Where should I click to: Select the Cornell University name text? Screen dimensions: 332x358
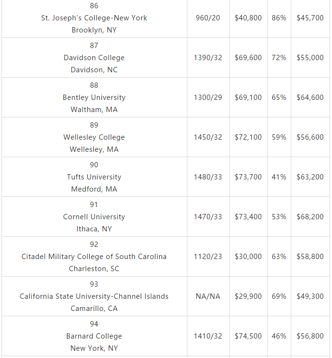(94, 217)
